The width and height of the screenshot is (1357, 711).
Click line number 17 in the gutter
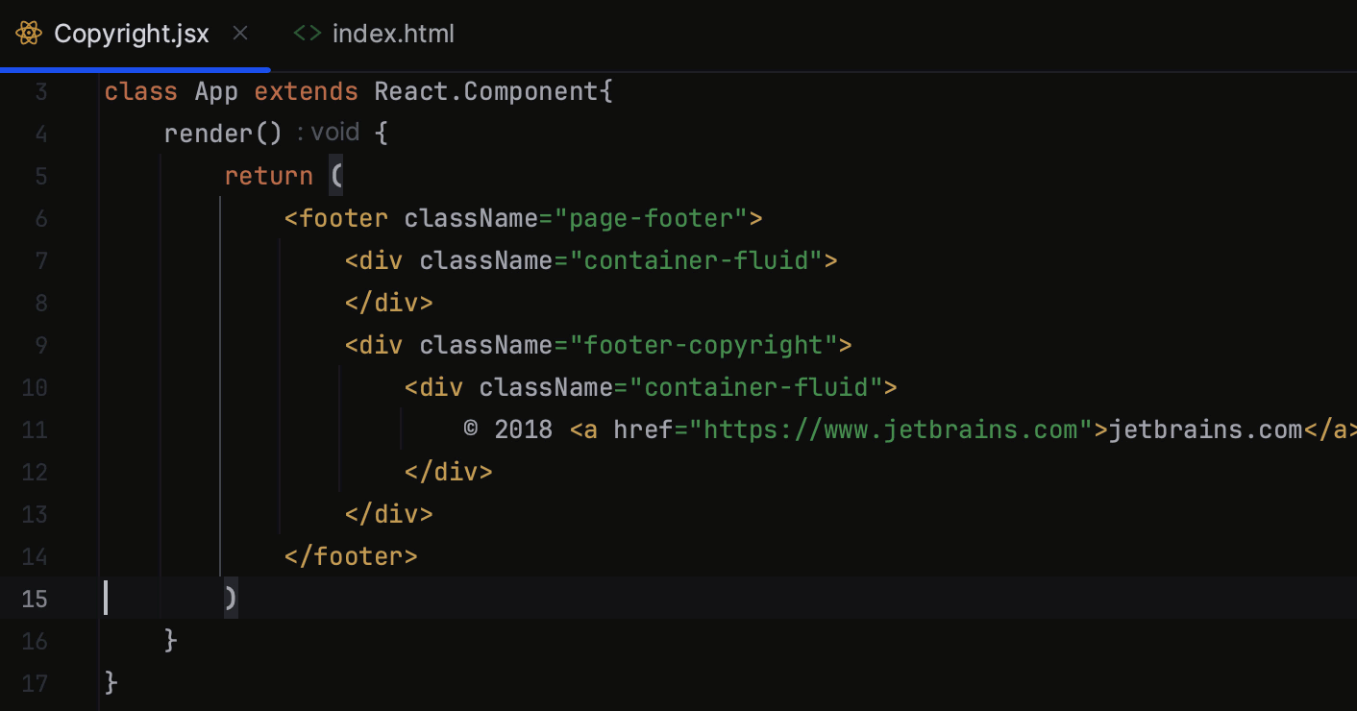pyautogui.click(x=35, y=683)
